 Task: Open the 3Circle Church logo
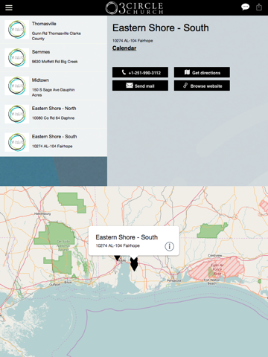coord(134,8)
